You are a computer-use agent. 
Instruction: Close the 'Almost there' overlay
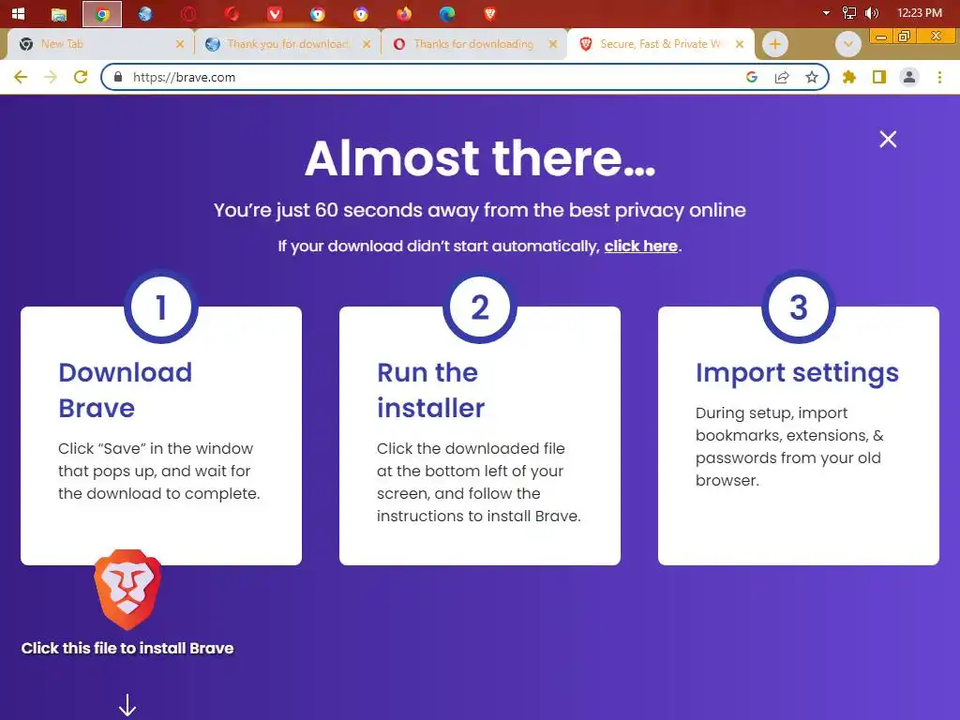coord(888,139)
